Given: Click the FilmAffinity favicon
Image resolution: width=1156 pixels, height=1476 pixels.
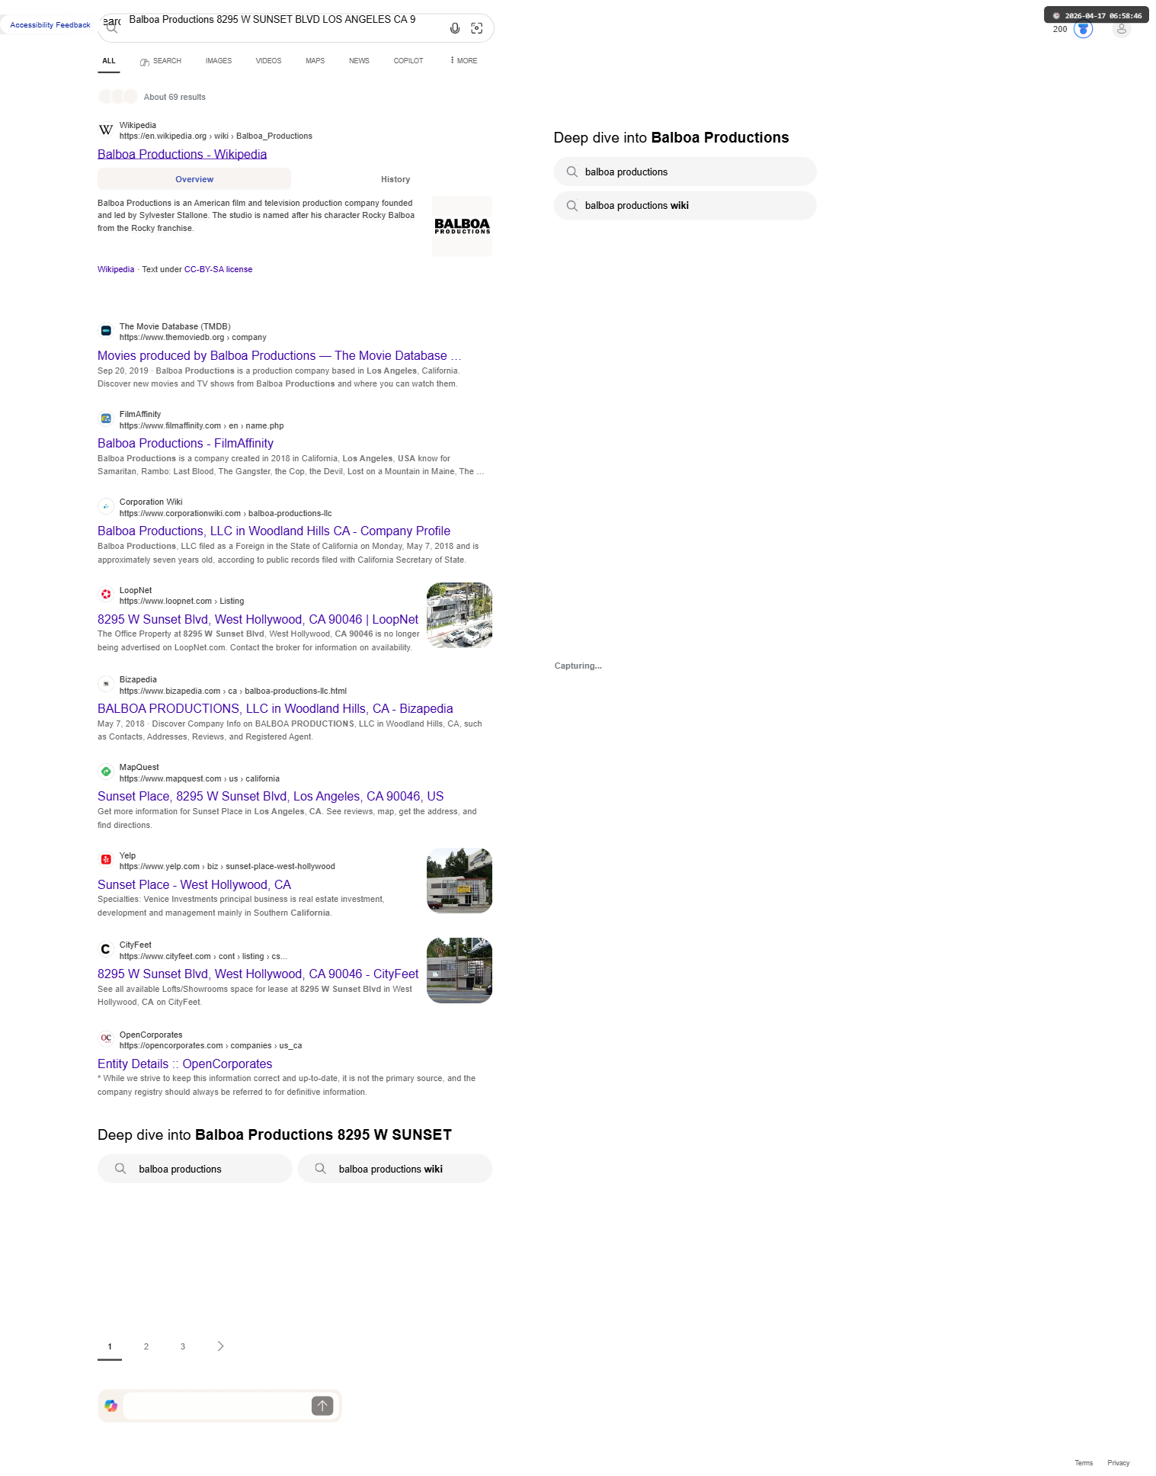Looking at the screenshot, I should click(106, 419).
